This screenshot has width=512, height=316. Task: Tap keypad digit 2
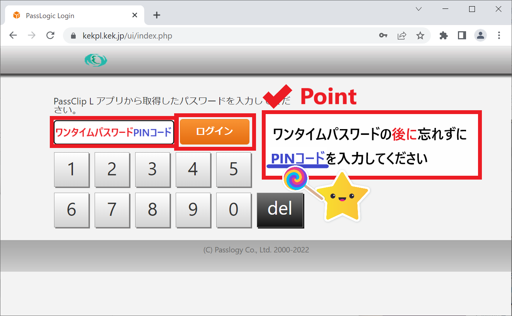112,170
